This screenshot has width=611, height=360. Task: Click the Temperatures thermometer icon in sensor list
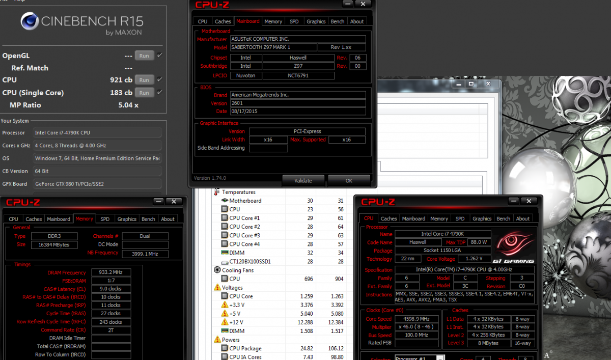[216, 192]
